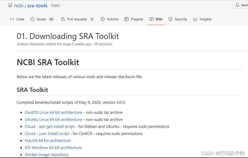The height and width of the screenshot is (158, 248).
Task: Click the Issues circle icon
Action: 32,19
